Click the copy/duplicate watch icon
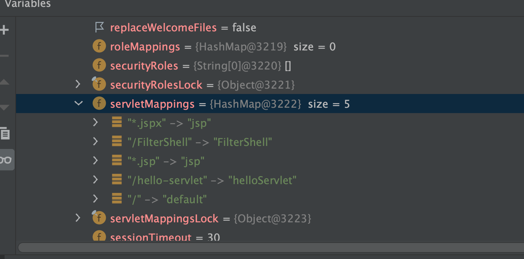Screen dimensions: 524x259 click(5, 133)
